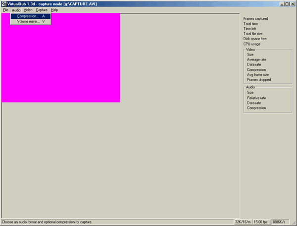The width and height of the screenshot is (297, 226).
Task: Open the Video menu
Action: click(28, 10)
